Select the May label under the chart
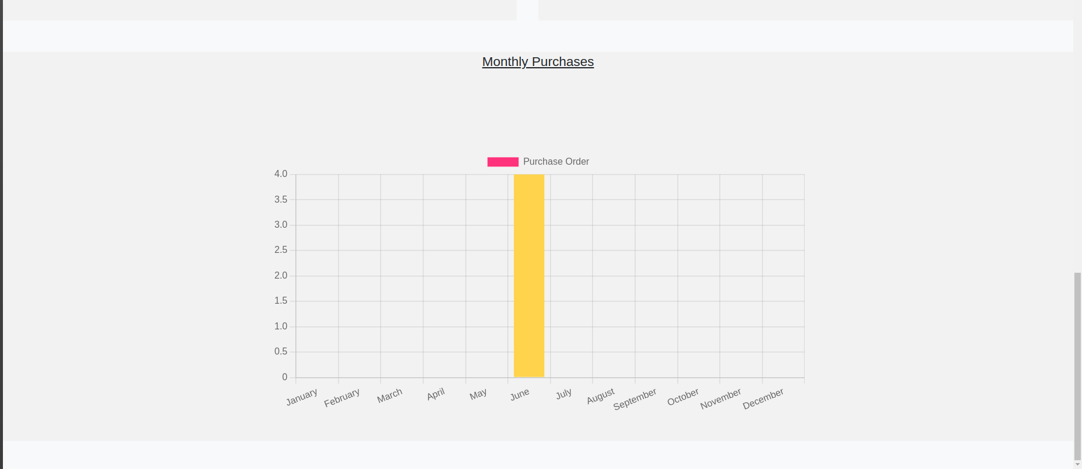1082x469 pixels. point(478,394)
